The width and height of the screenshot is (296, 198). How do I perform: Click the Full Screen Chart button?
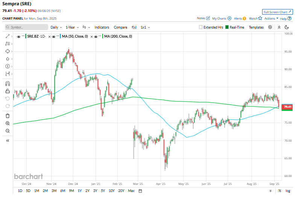(277, 12)
